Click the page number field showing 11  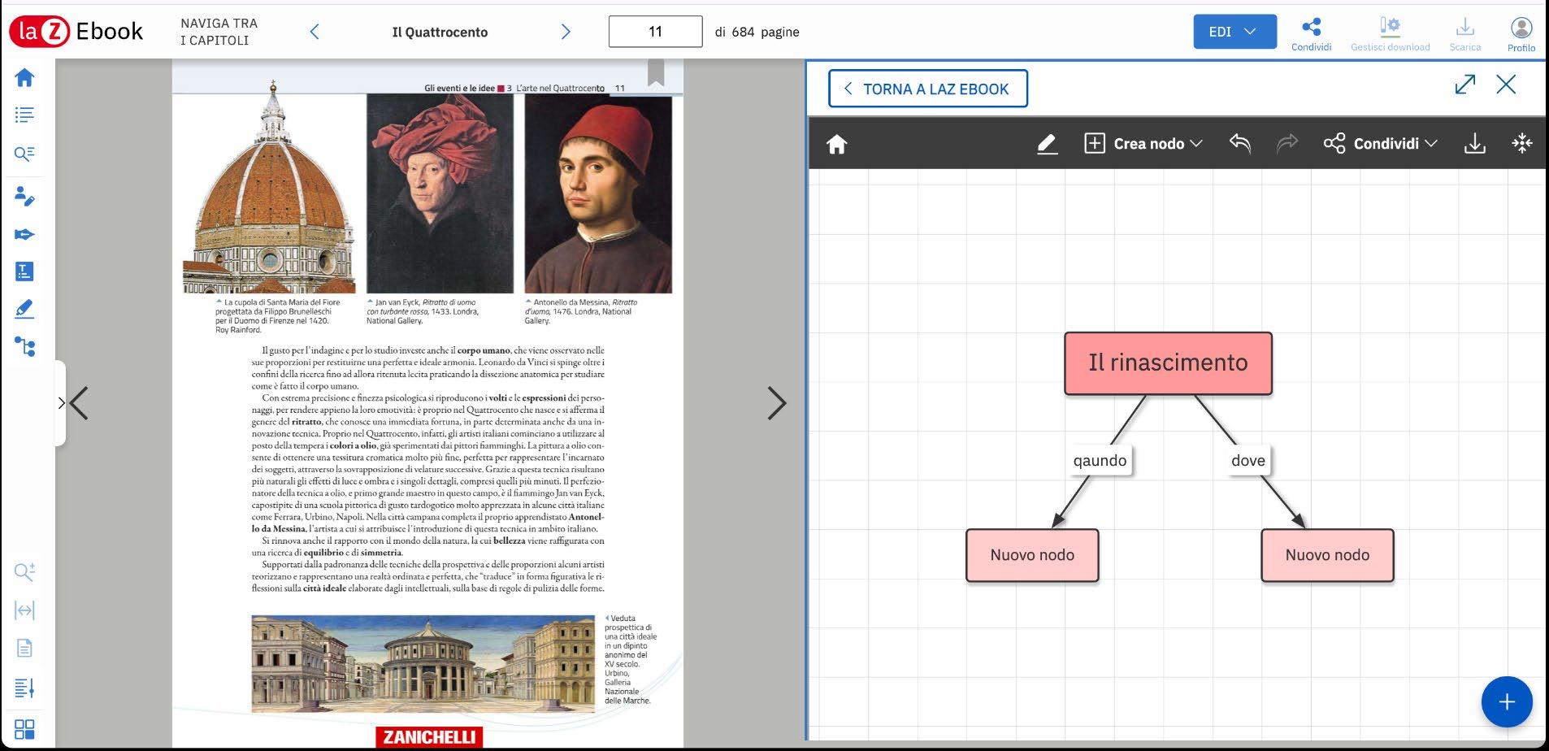click(x=655, y=32)
